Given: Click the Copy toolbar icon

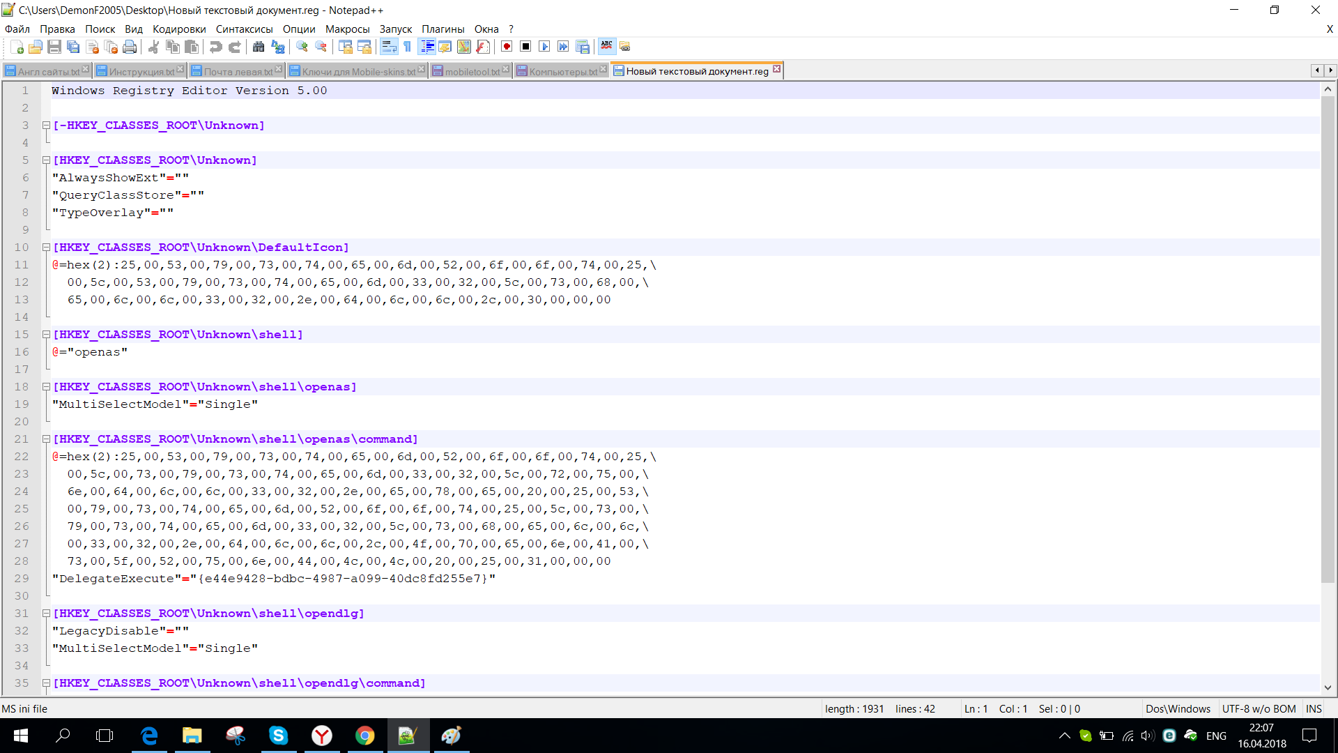Looking at the screenshot, I should [173, 47].
